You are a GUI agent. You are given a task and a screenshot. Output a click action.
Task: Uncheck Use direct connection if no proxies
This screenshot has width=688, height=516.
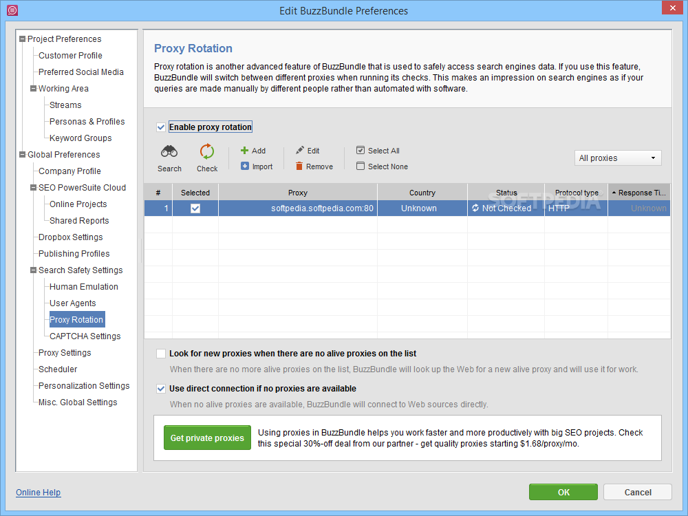161,389
